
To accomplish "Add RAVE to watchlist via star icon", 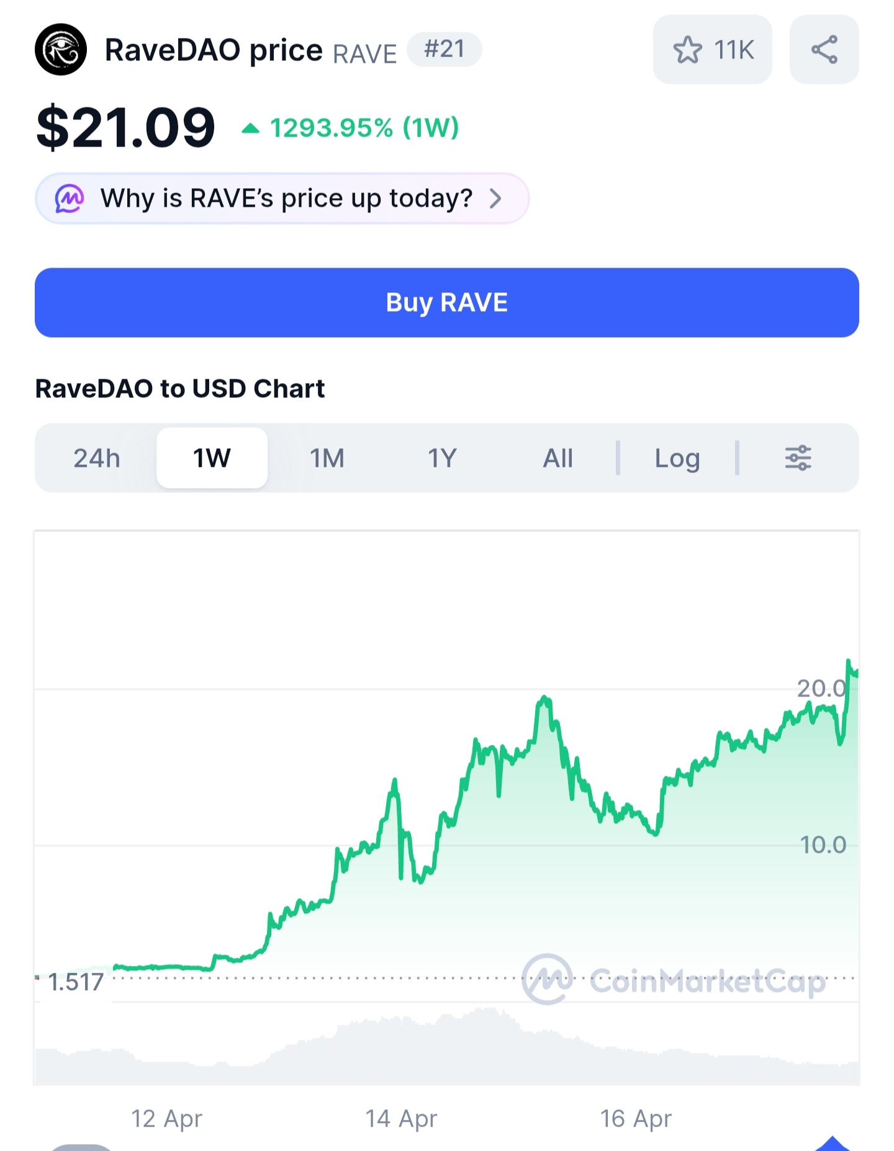I will (687, 50).
